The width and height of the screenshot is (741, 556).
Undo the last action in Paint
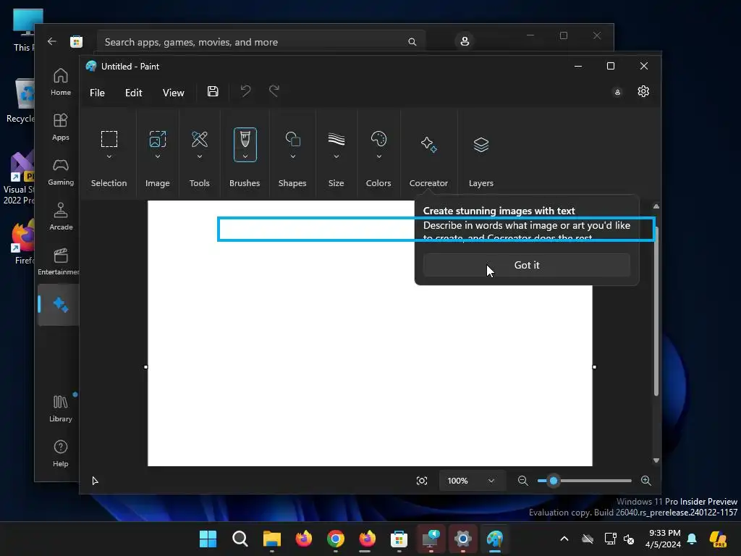point(245,90)
